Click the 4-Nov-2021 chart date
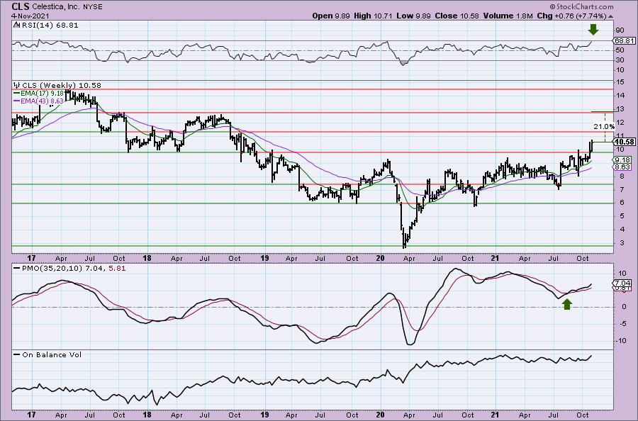The height and width of the screenshot is (421, 638). [x=30, y=16]
